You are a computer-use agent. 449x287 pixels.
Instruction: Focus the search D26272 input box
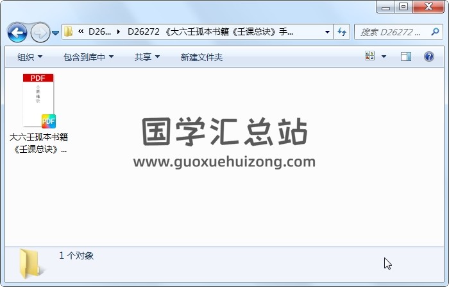[392, 32]
